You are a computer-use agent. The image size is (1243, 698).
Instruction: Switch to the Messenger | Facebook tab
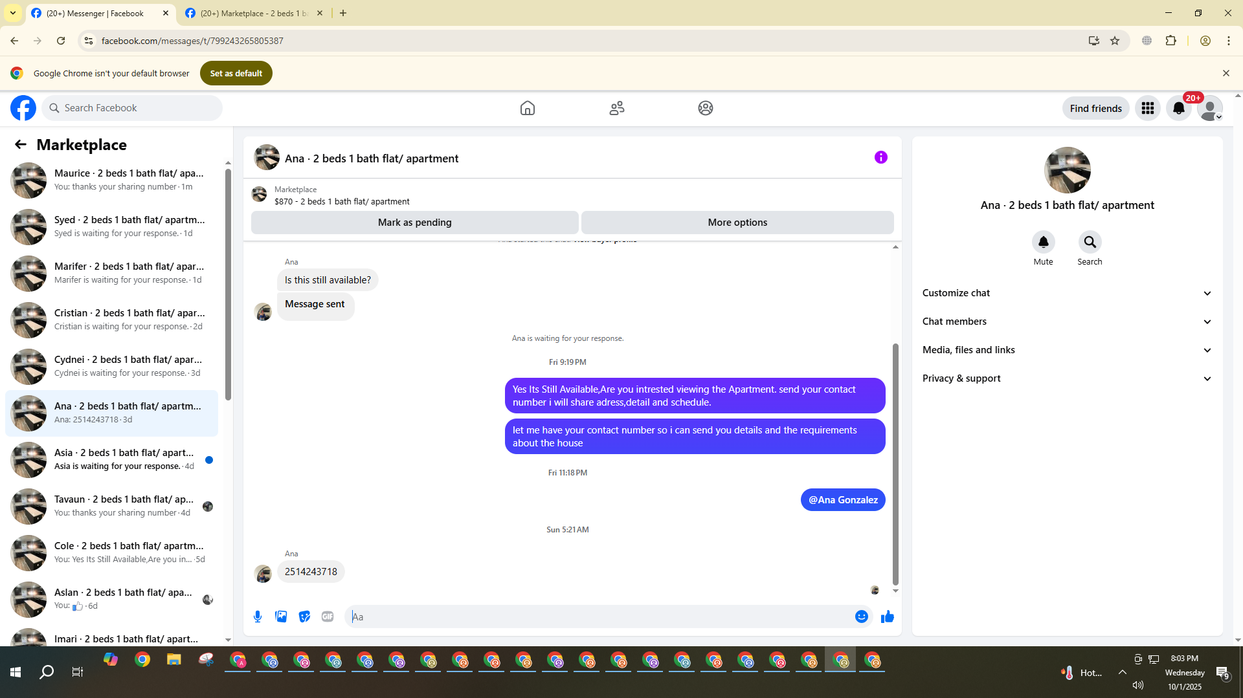click(x=100, y=13)
